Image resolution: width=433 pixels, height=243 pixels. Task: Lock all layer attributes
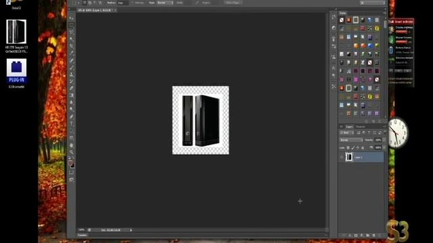[363, 148]
